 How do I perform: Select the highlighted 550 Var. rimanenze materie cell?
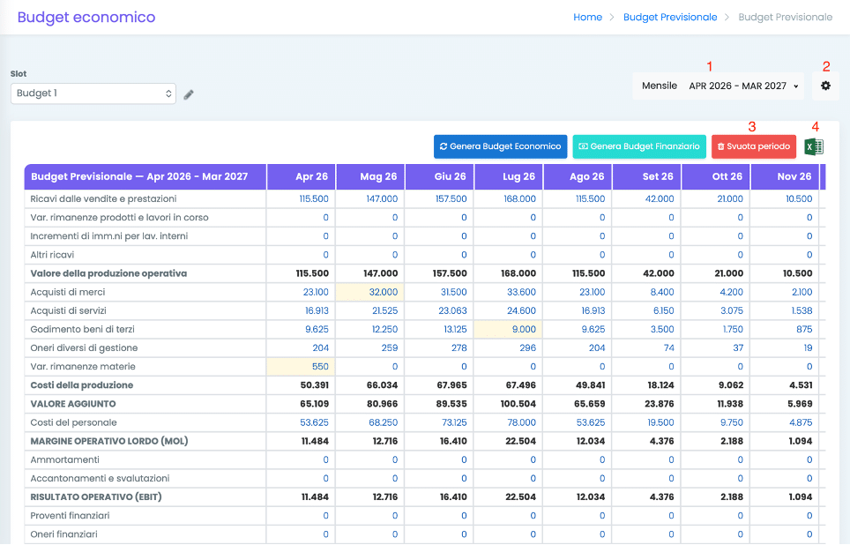(319, 366)
